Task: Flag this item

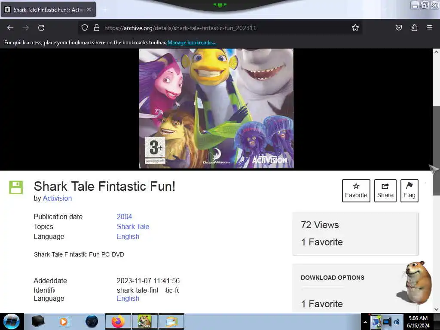Action: coord(409,191)
